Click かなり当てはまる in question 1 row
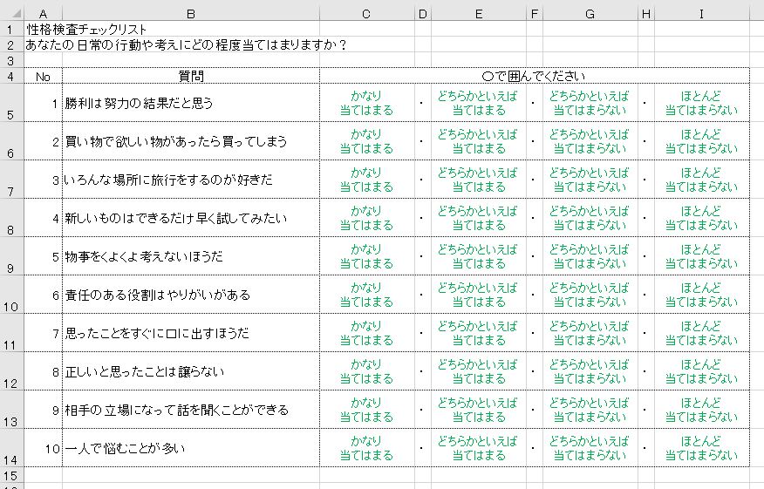This screenshot has width=764, height=489. click(367, 103)
